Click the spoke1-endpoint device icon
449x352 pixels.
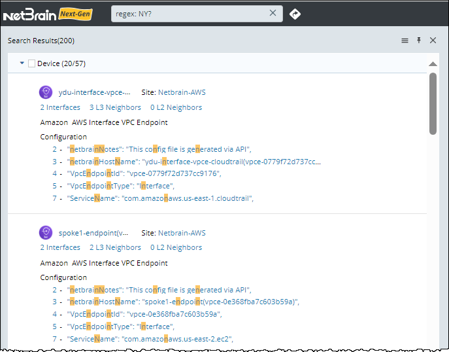[46, 233]
